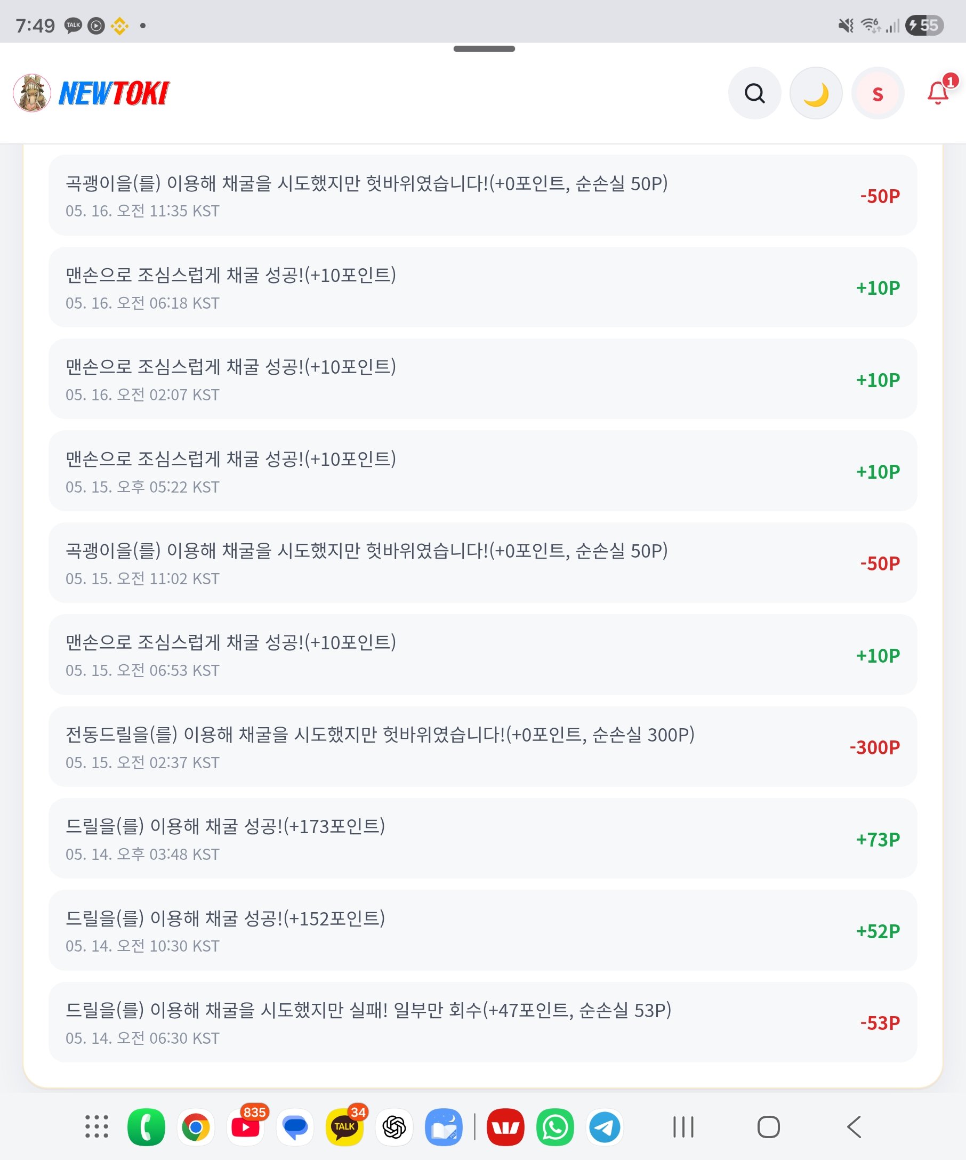966x1160 pixels.
Task: Open Chrome from the dock
Action: pyautogui.click(x=196, y=1127)
